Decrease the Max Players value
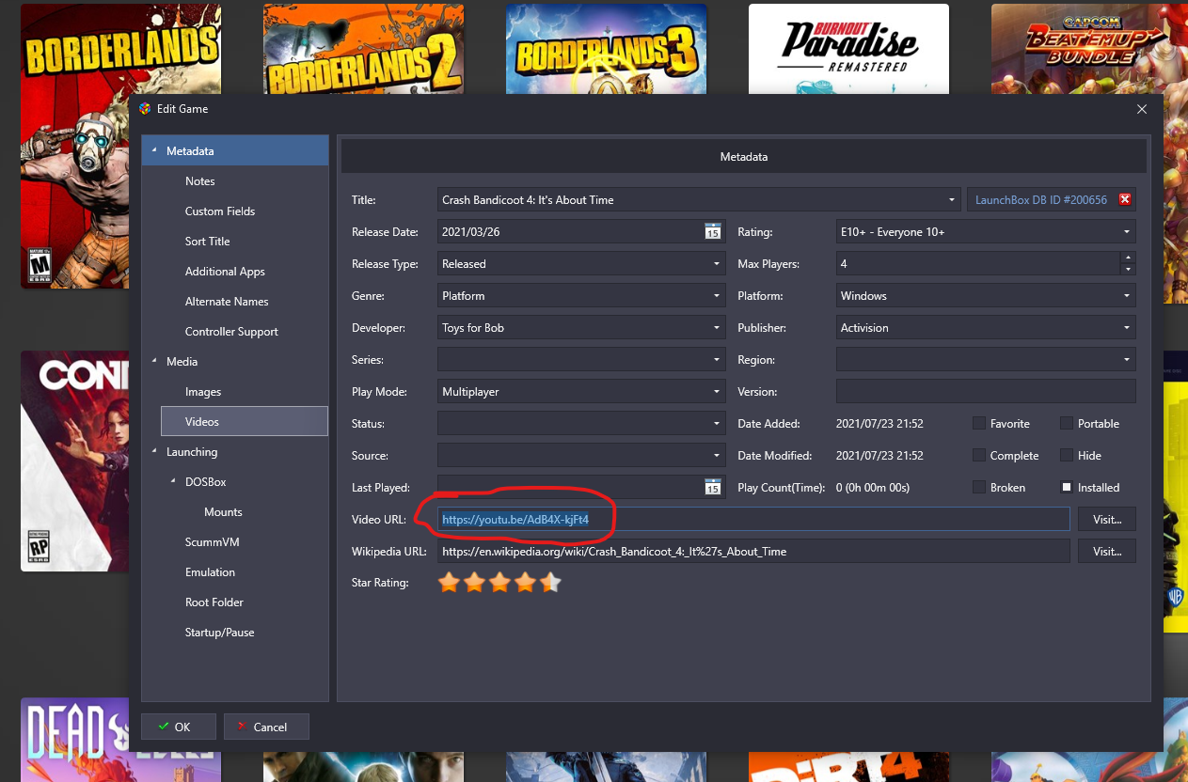 click(1128, 270)
